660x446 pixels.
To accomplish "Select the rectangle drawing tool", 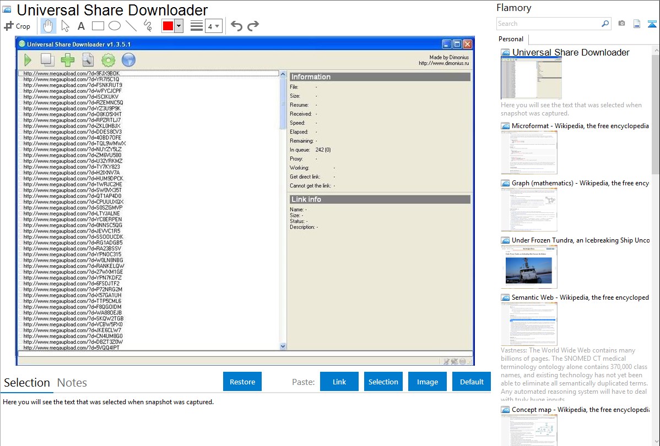I will point(98,26).
